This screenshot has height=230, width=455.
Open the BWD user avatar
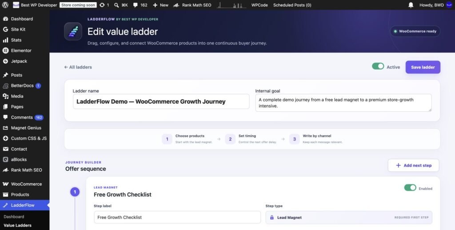(x=449, y=5)
